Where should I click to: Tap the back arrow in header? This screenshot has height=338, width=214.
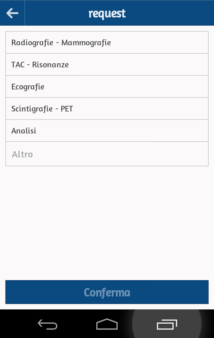tap(12, 13)
